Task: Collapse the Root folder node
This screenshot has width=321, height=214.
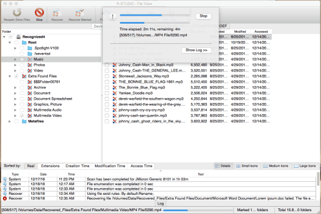Action: pos(10,42)
